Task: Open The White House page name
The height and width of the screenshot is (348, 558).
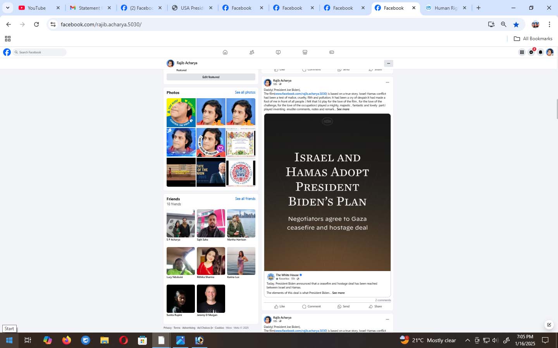Action: coord(287,275)
